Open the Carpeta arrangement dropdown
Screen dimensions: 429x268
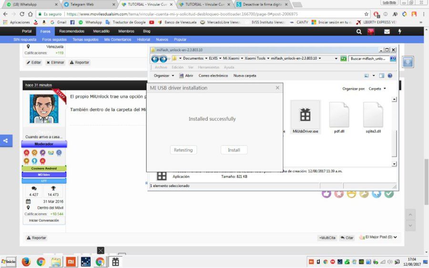point(377,89)
